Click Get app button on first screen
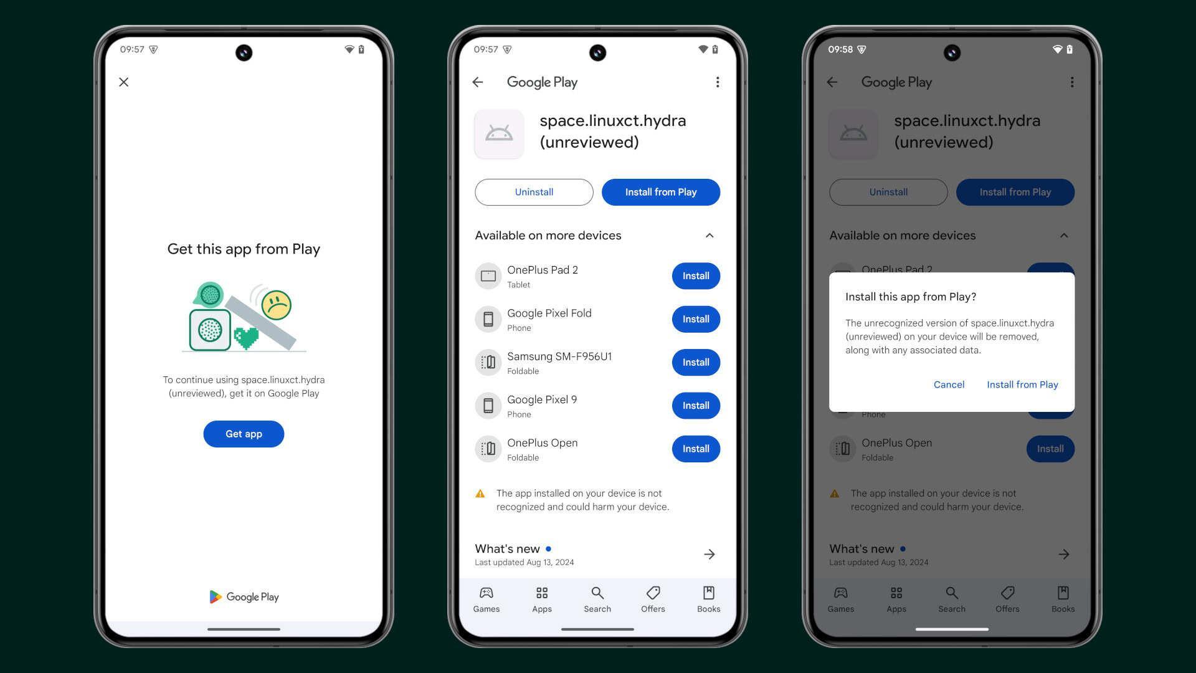The image size is (1196, 673). click(243, 434)
